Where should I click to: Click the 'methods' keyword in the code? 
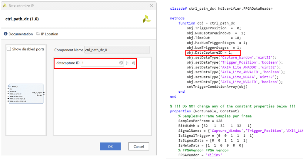tap(177, 18)
